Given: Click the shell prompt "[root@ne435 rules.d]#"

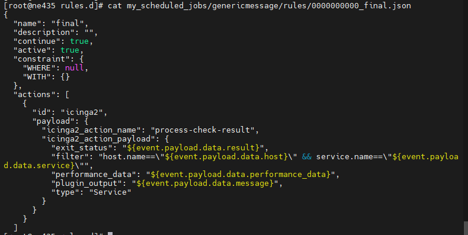Looking at the screenshot, I should (x=53, y=6).
